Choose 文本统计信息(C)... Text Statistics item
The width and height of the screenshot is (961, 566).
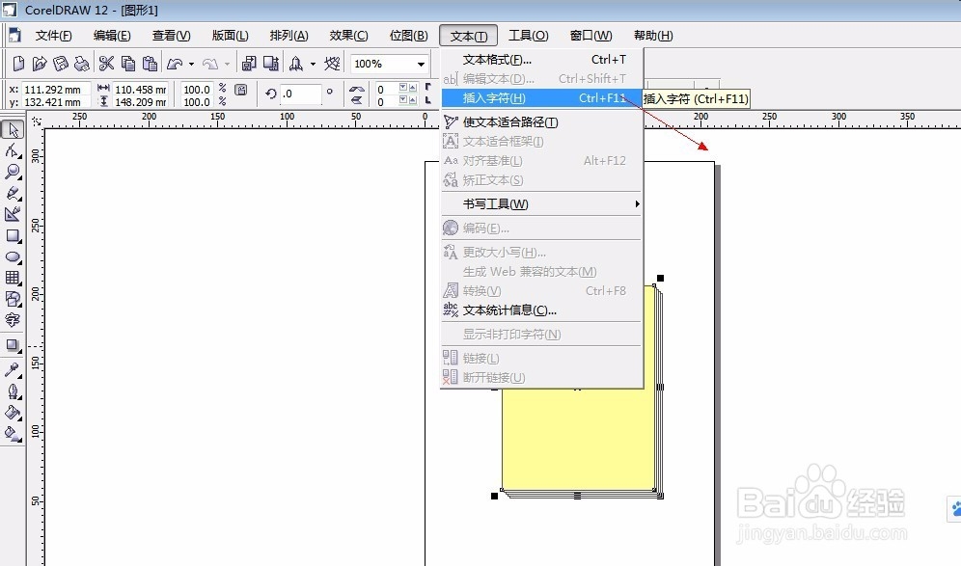coord(541,310)
